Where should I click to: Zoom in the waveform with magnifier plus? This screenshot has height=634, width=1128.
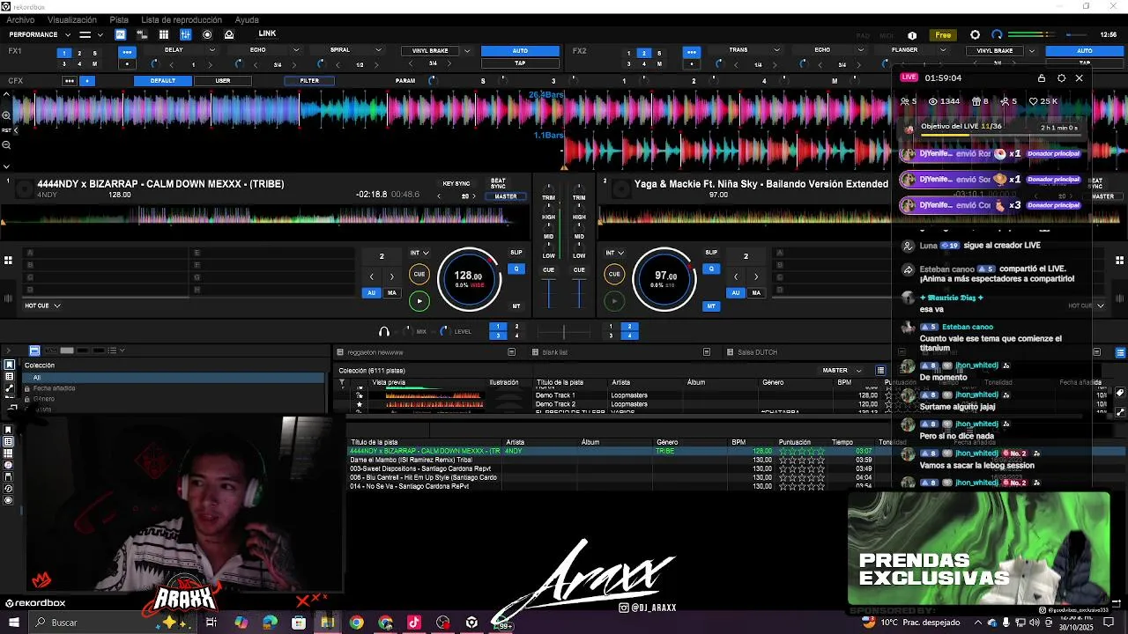pyautogui.click(x=6, y=115)
